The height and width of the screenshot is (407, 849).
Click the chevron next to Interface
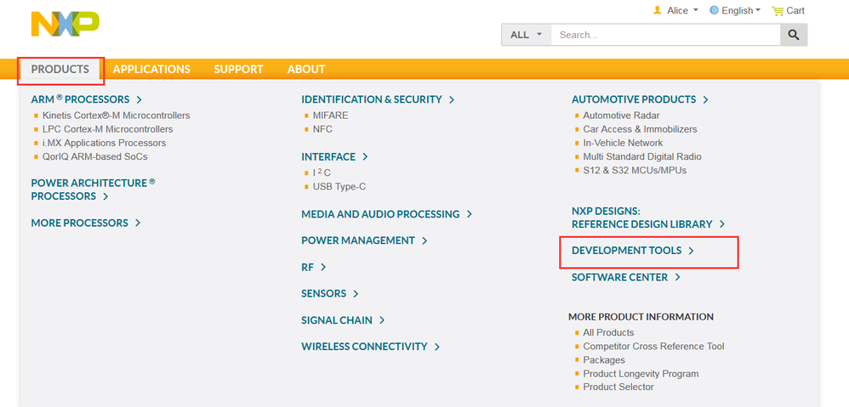pos(365,156)
